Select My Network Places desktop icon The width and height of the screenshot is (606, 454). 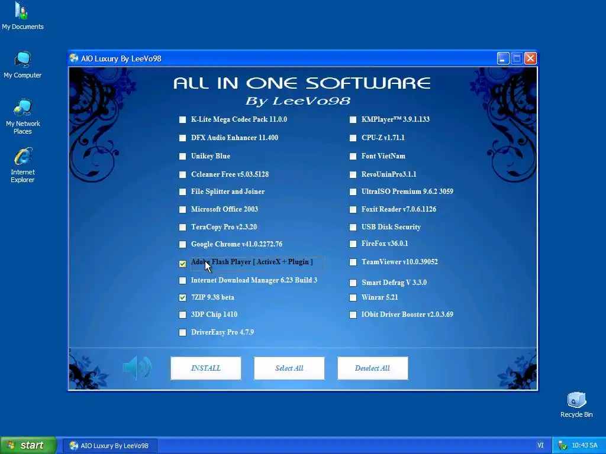(22, 116)
